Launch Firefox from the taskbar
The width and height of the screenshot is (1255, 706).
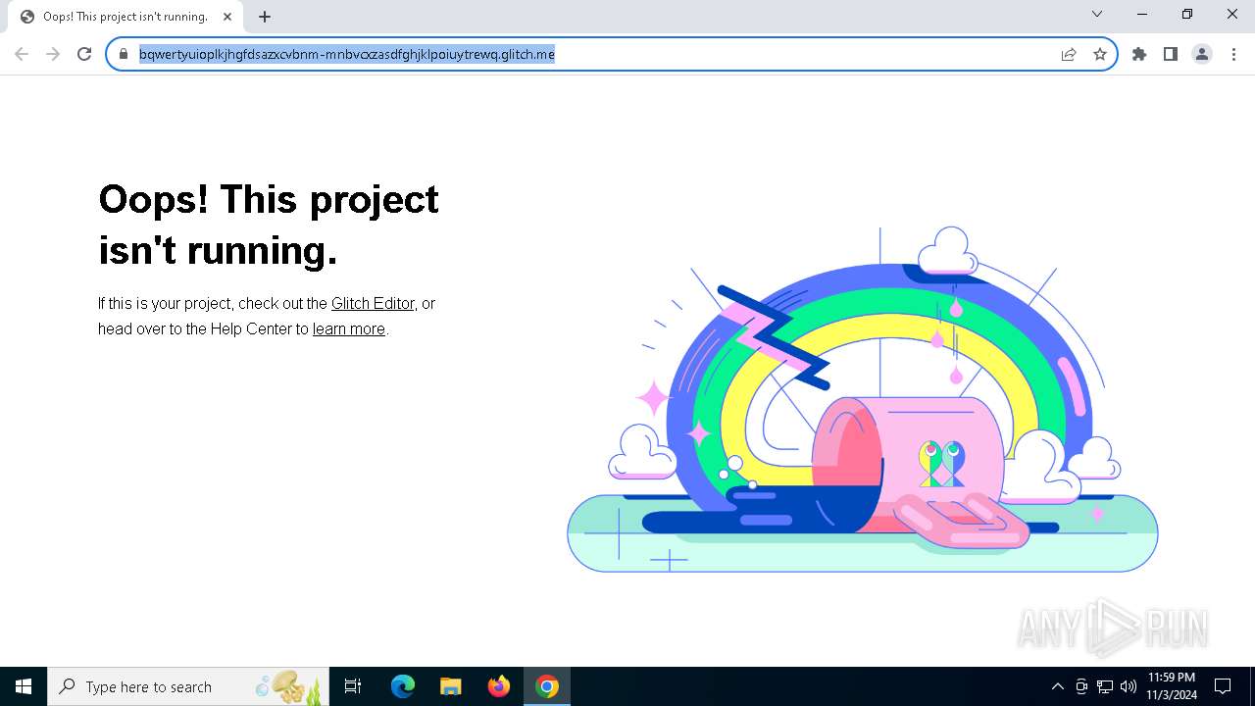pyautogui.click(x=499, y=686)
